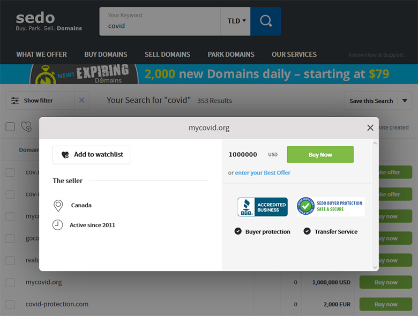Viewport: 418px width, 316px height.
Task: Click the location pin icon beside Canada
Action: 58,206
